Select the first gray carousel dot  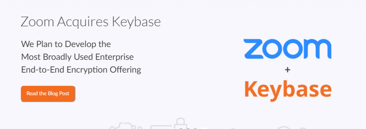pos(181,129)
